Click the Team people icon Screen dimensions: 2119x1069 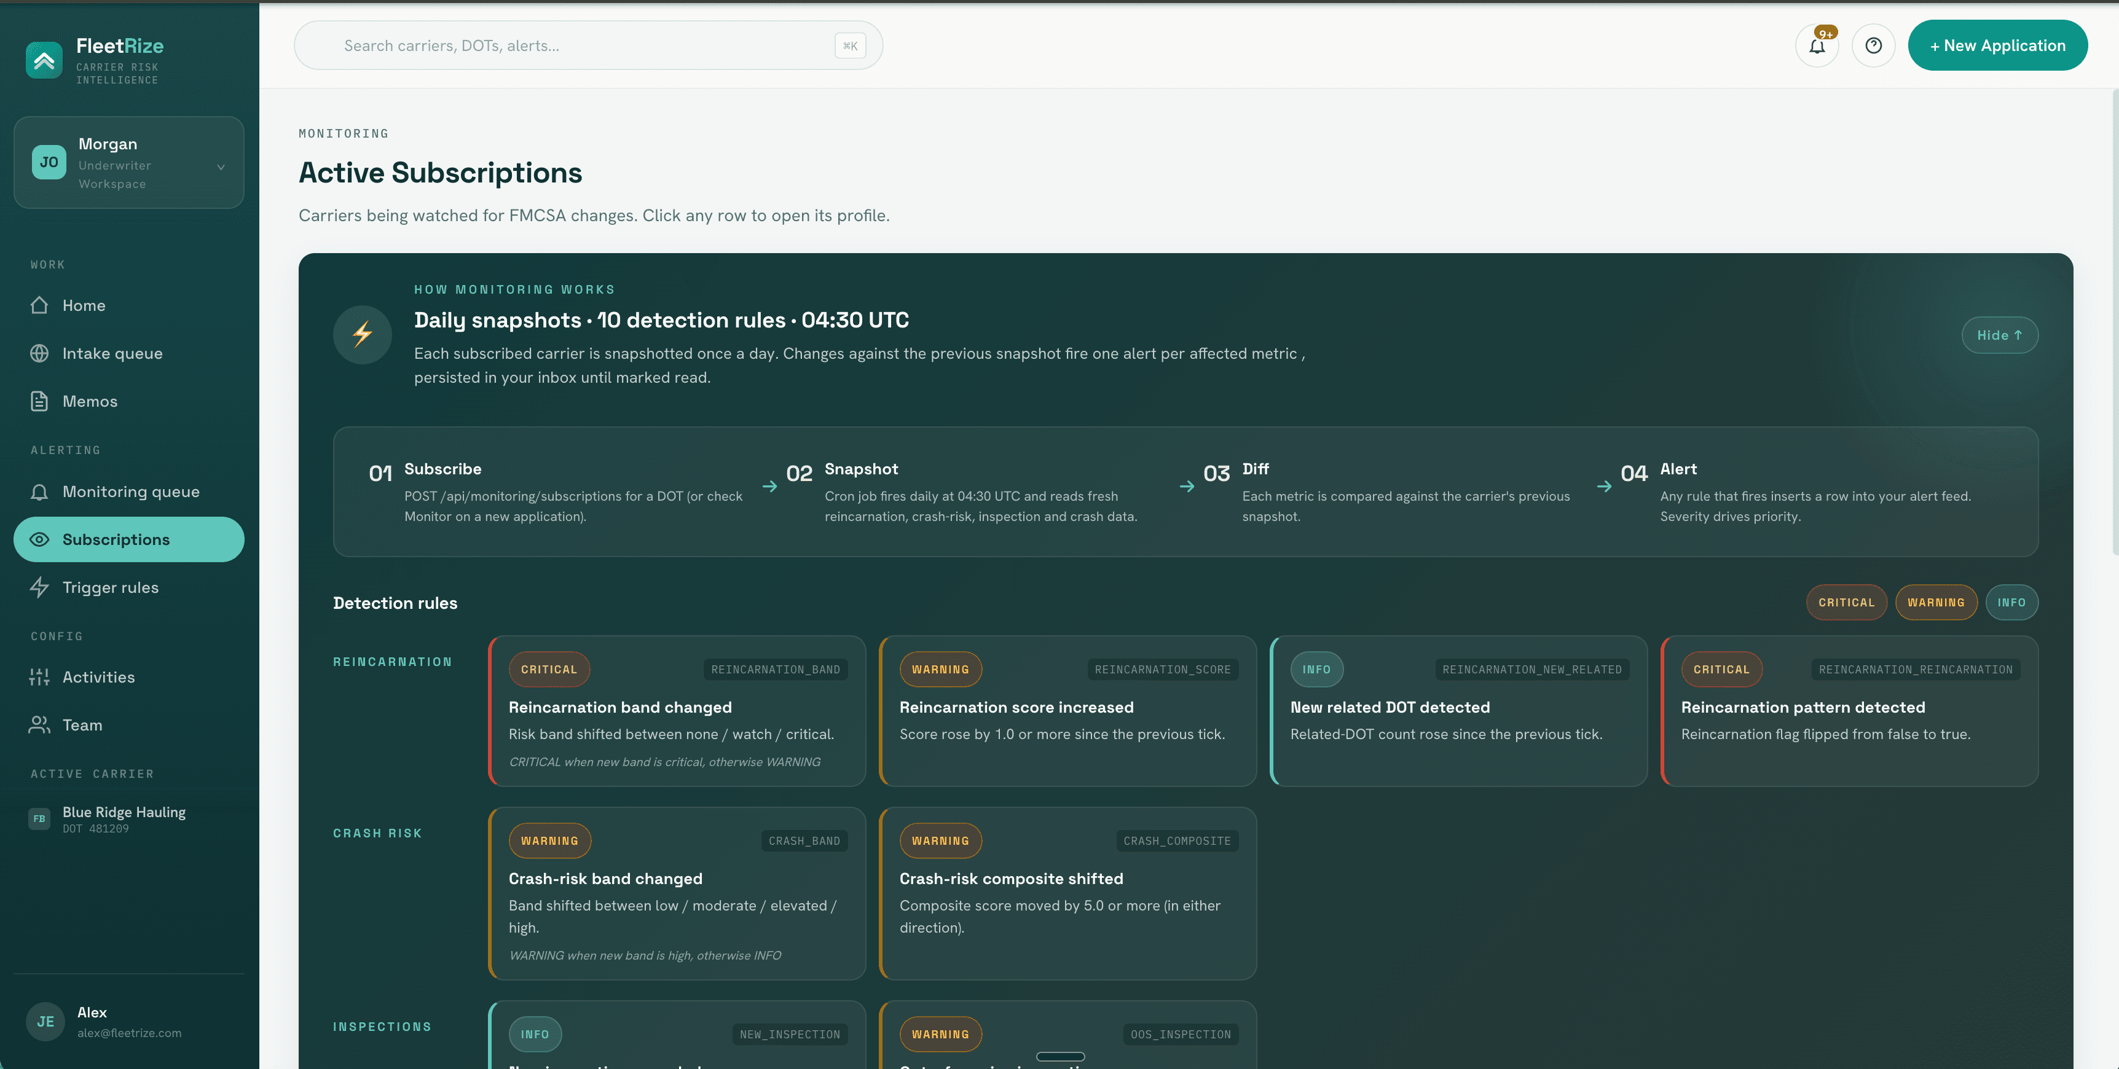coord(39,726)
